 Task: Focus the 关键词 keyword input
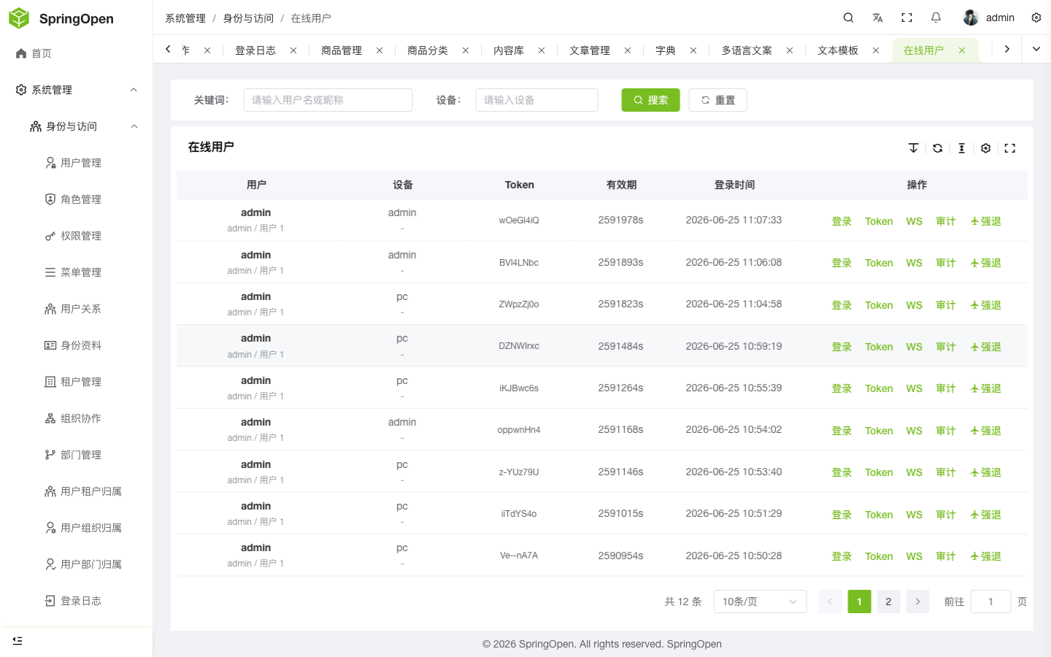(x=328, y=100)
